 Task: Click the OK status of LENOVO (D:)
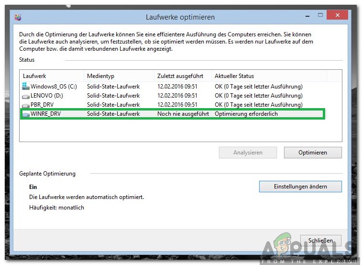[x=259, y=96]
